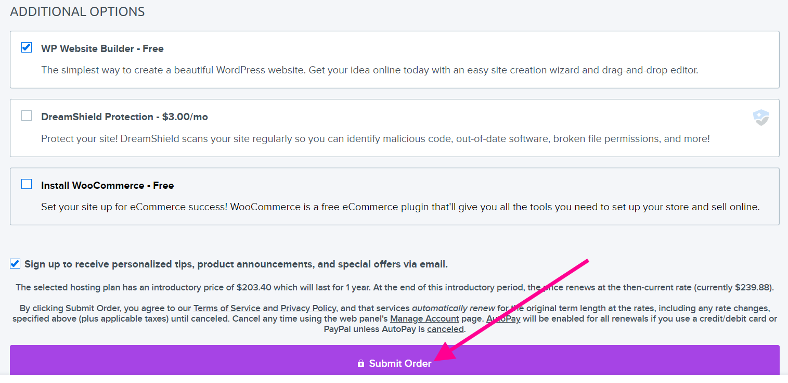Click the DreamShield malicious code scan description
The height and width of the screenshot is (383, 788).
(x=376, y=139)
